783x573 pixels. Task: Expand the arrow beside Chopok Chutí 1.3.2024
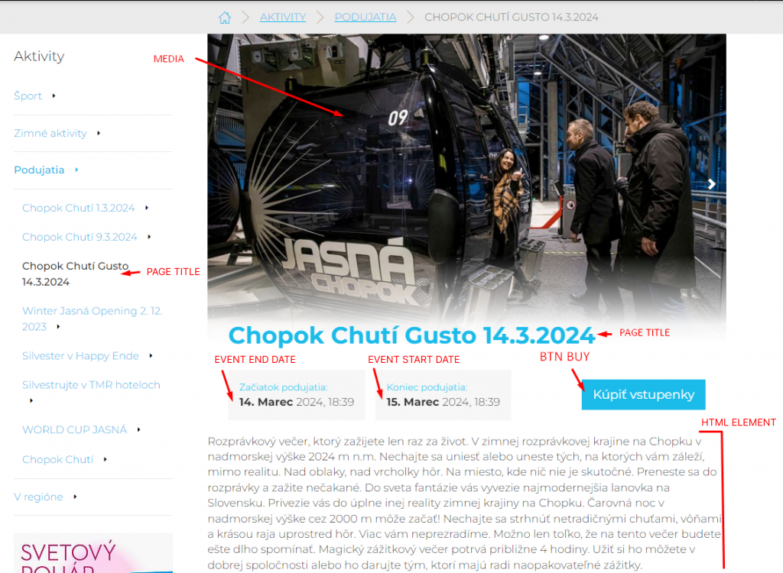[146, 208]
